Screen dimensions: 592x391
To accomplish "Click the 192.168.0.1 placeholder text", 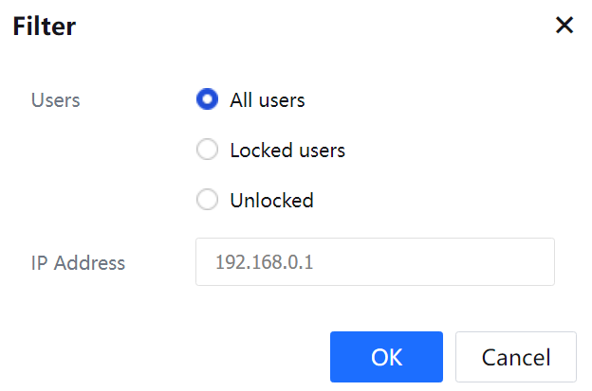I will [x=264, y=262].
